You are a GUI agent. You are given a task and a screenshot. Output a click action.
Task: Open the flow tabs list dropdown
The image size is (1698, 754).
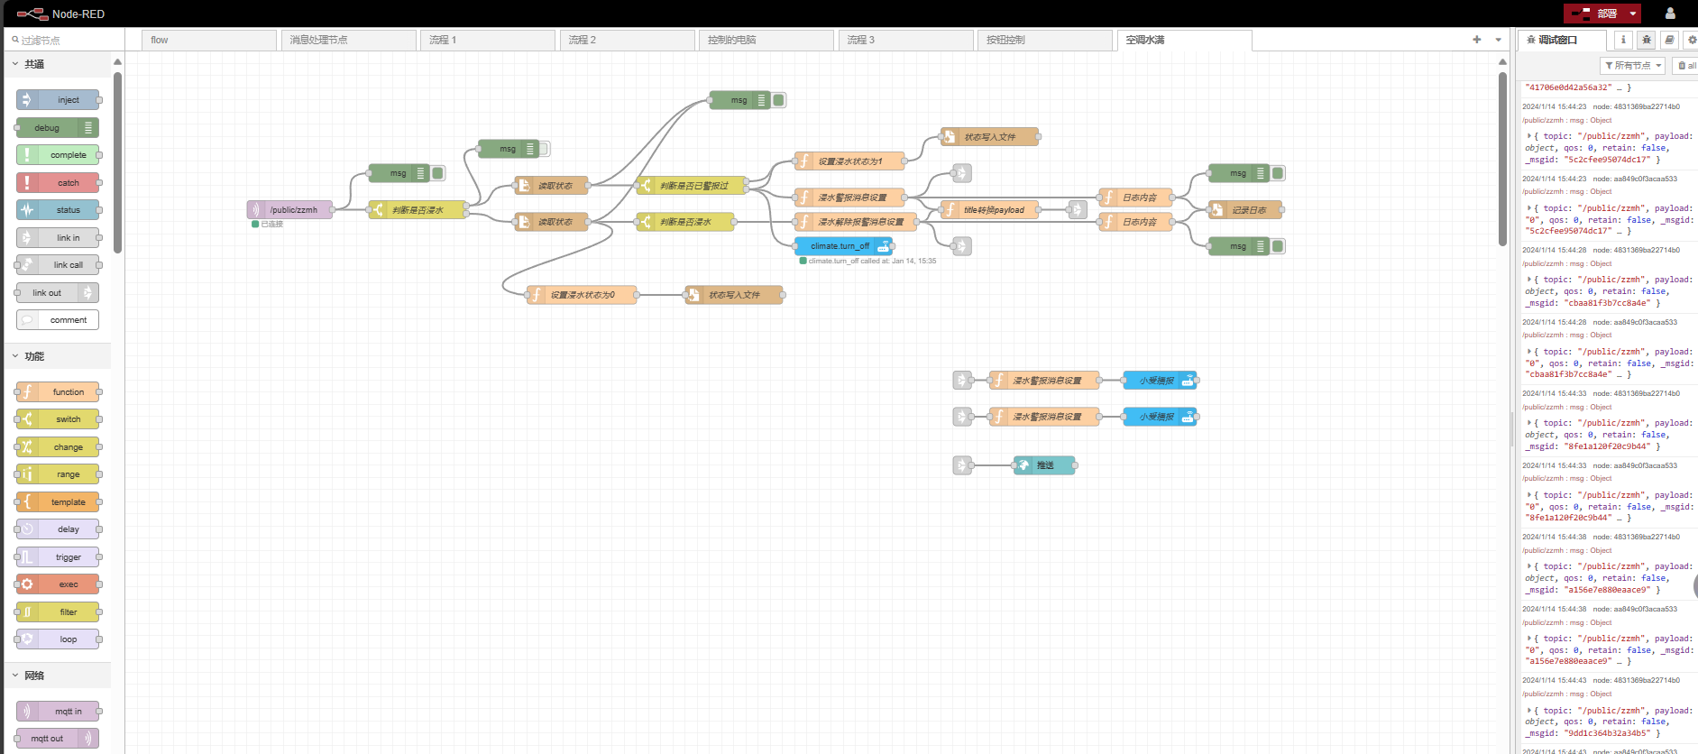tap(1499, 40)
